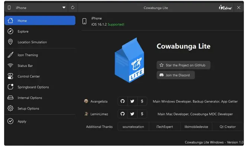
Task: Open Location Simulation page
Action: tap(40, 42)
